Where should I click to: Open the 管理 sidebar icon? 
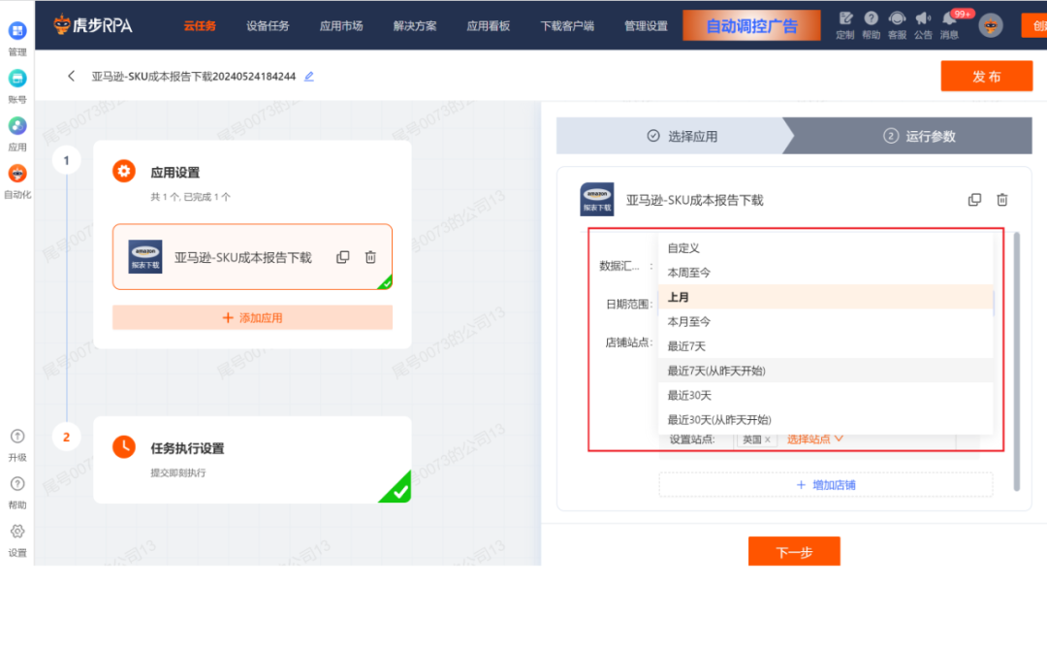click(x=17, y=31)
